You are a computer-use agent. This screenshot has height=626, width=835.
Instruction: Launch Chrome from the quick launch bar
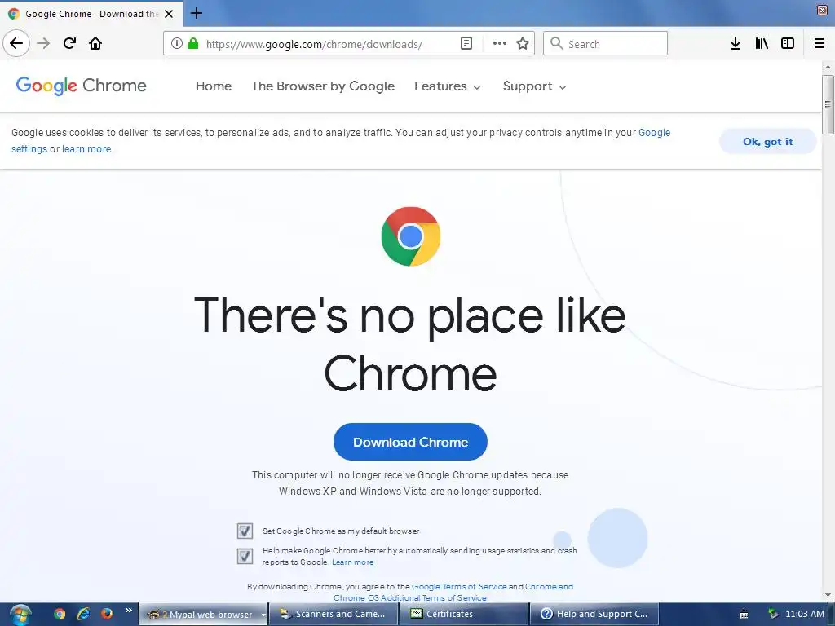60,614
